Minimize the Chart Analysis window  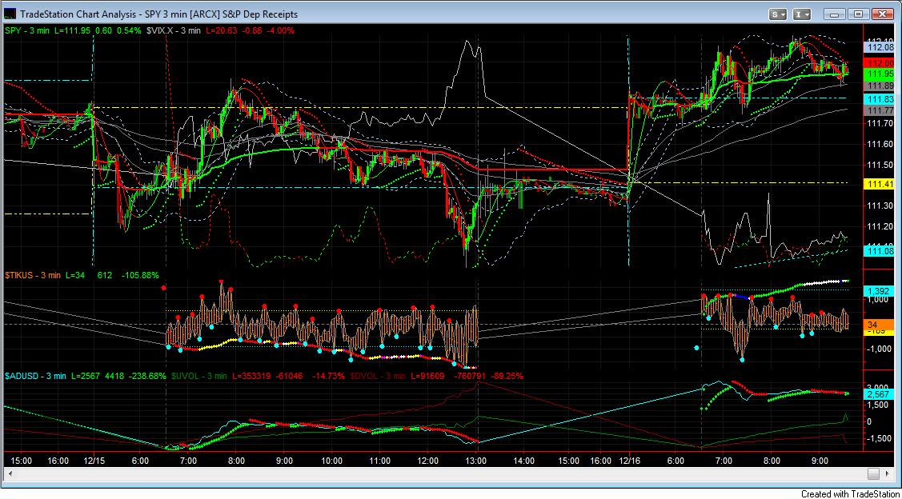(x=834, y=14)
